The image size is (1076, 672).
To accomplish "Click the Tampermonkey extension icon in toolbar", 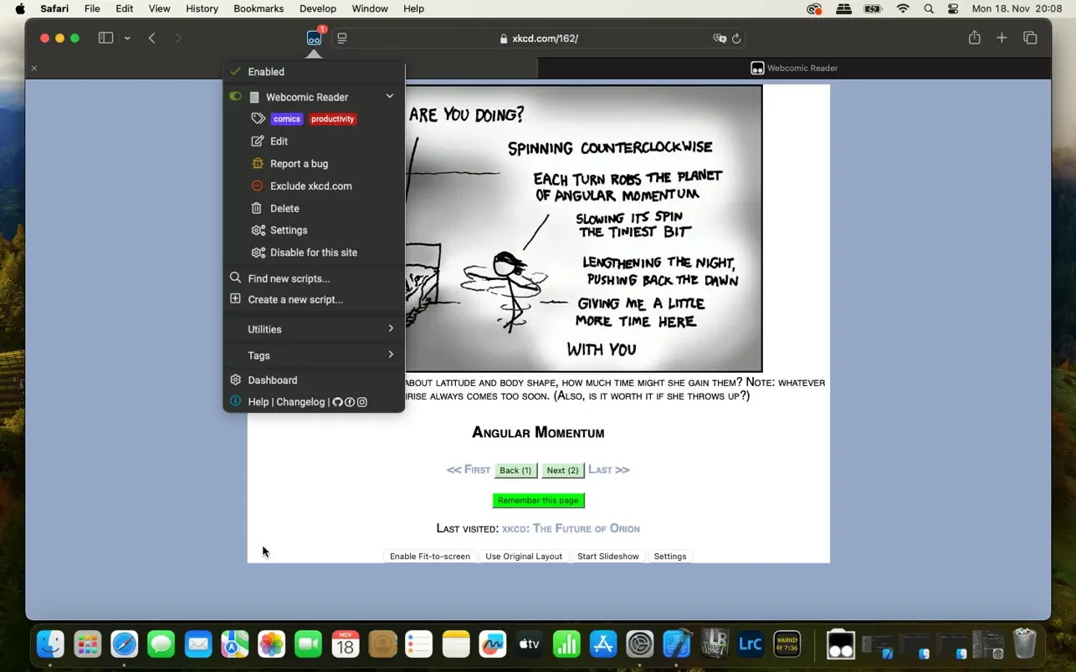I will point(314,38).
